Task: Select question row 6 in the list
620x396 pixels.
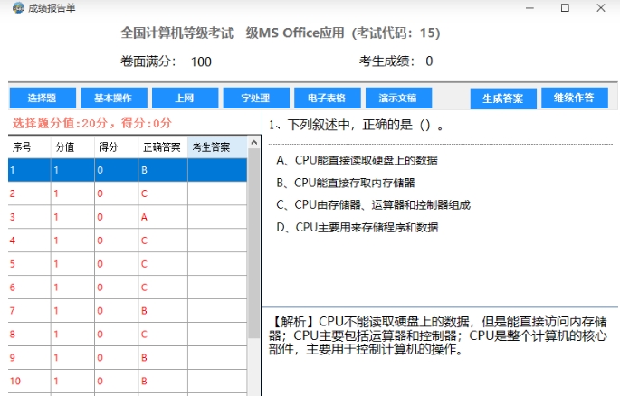Action: [128, 287]
